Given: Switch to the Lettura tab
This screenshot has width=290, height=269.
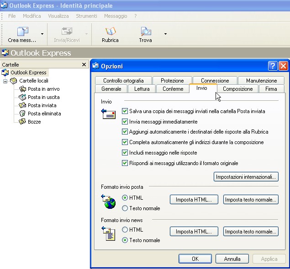Looking at the screenshot, I should point(142,89).
